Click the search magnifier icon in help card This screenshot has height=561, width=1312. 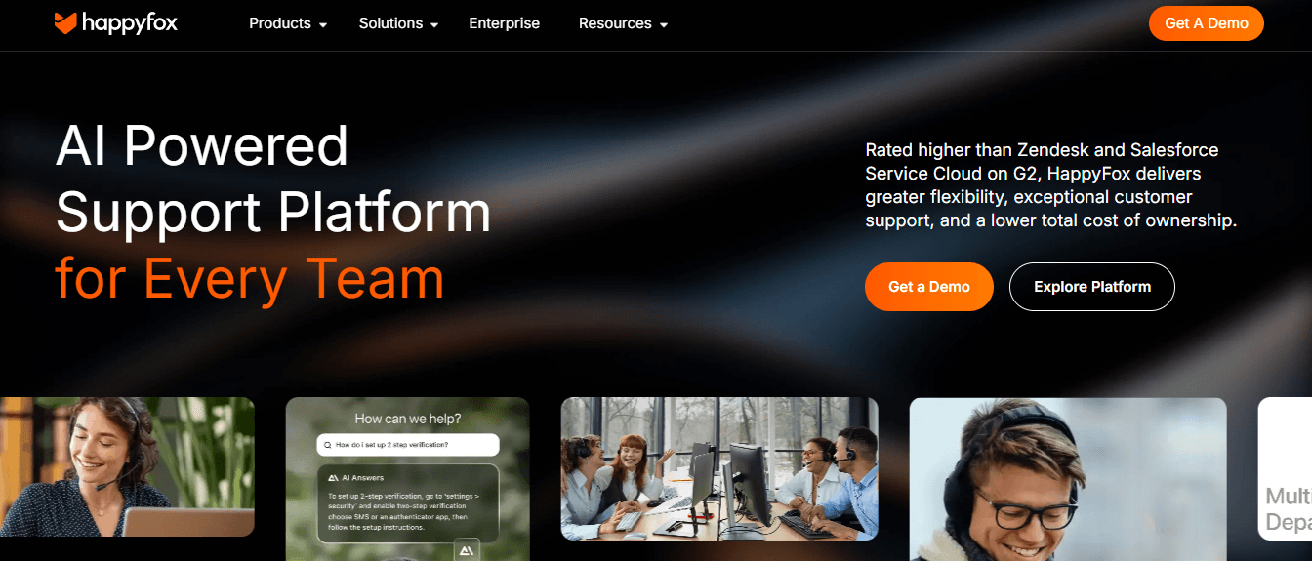[327, 445]
